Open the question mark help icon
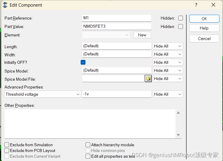Screen dimensions: 223x161 196,5
